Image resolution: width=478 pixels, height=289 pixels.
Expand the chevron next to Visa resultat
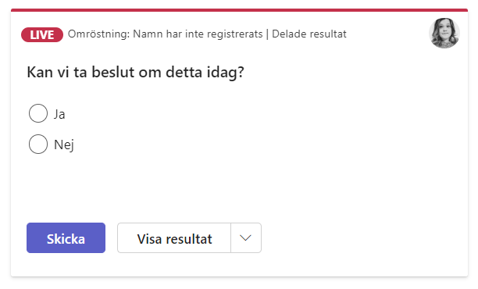pyautogui.click(x=246, y=237)
